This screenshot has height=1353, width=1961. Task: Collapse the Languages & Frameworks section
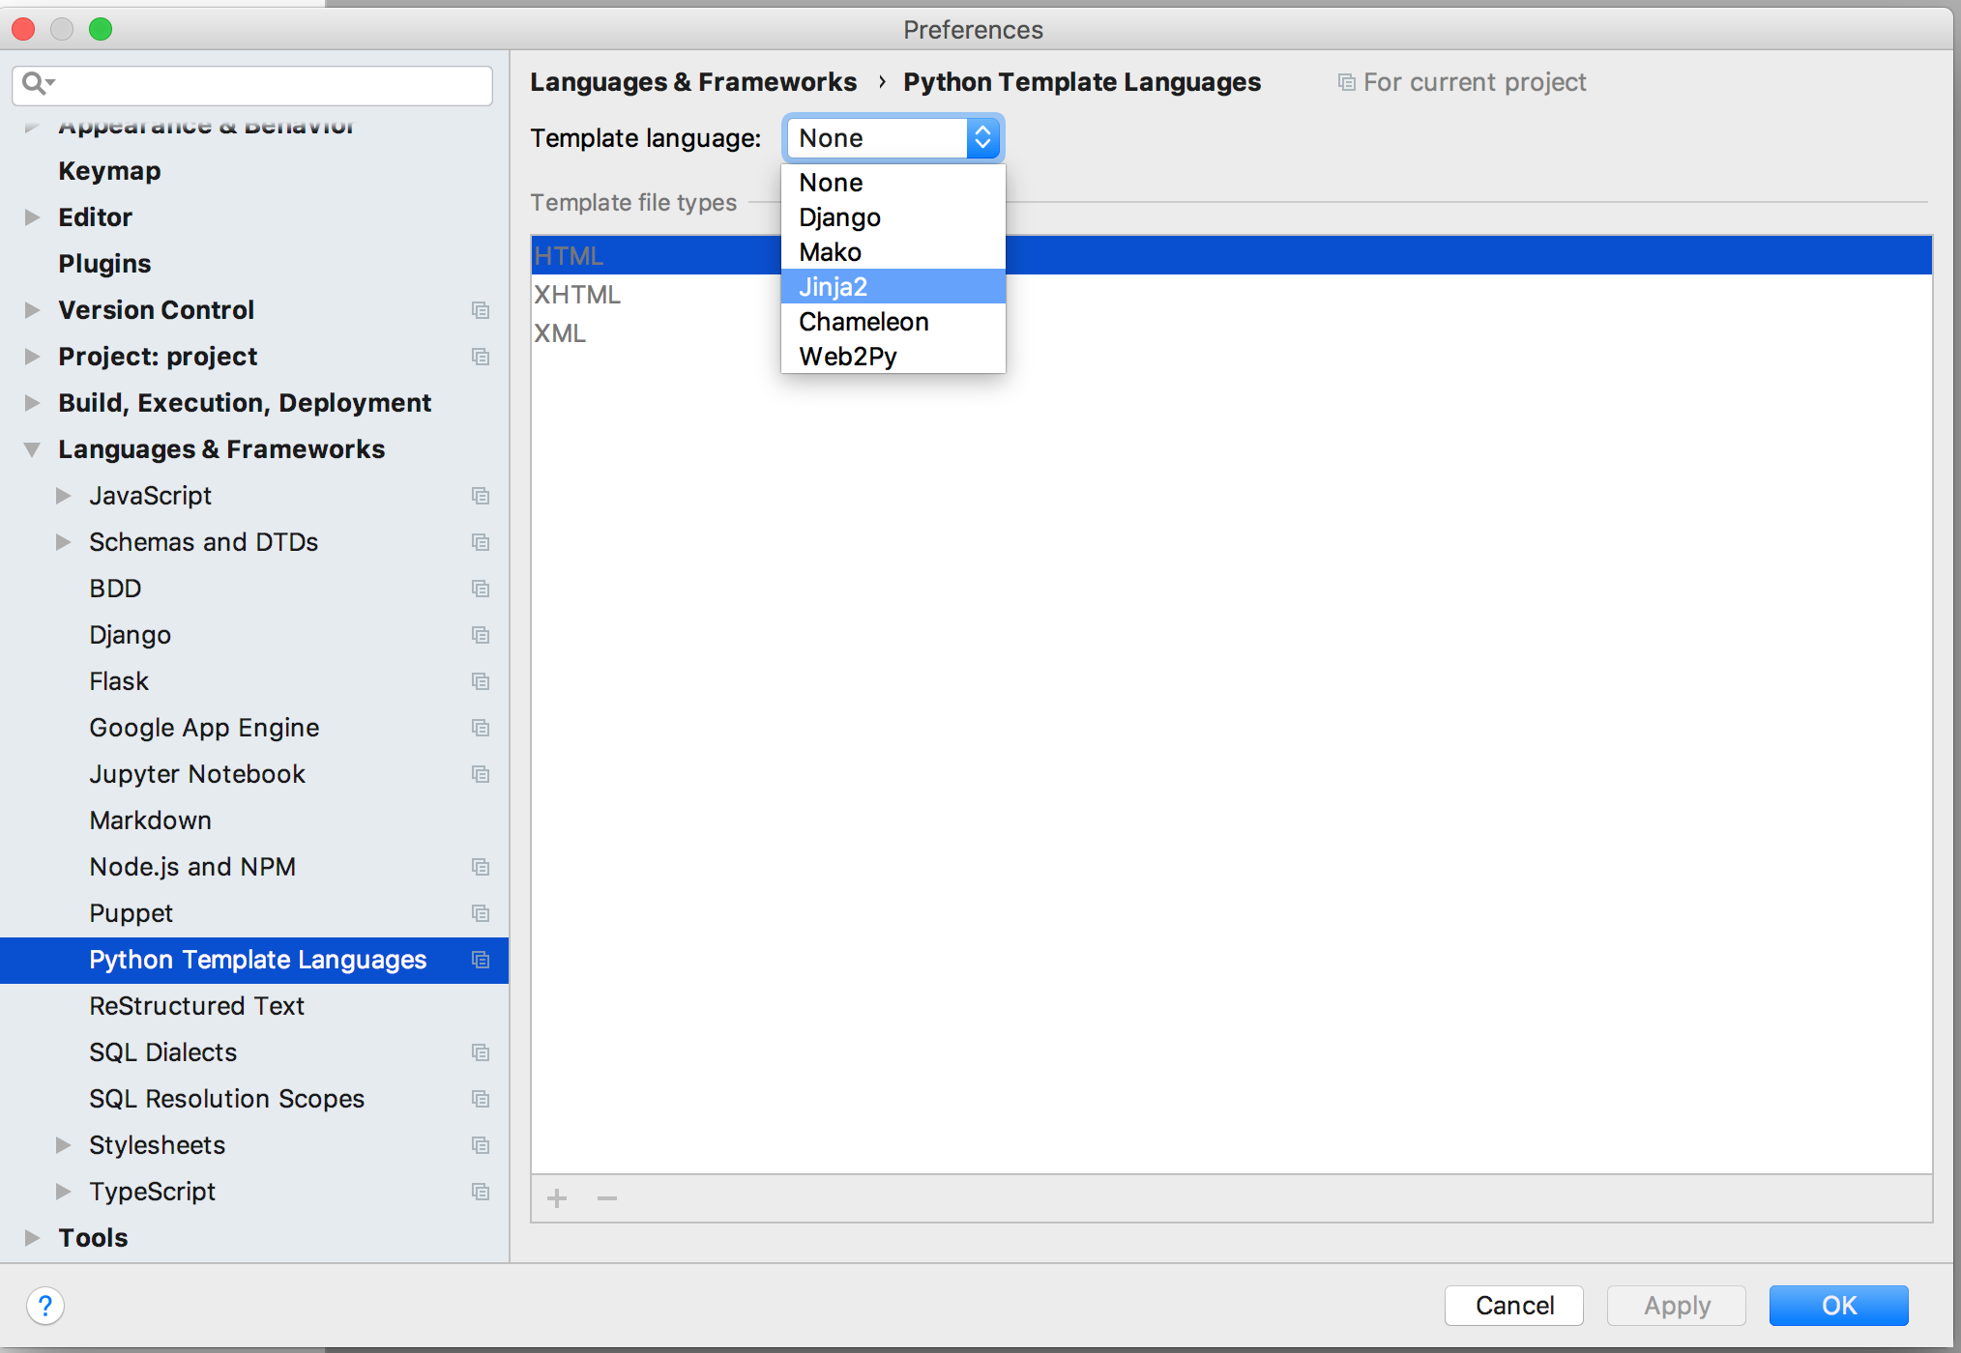pyautogui.click(x=32, y=449)
